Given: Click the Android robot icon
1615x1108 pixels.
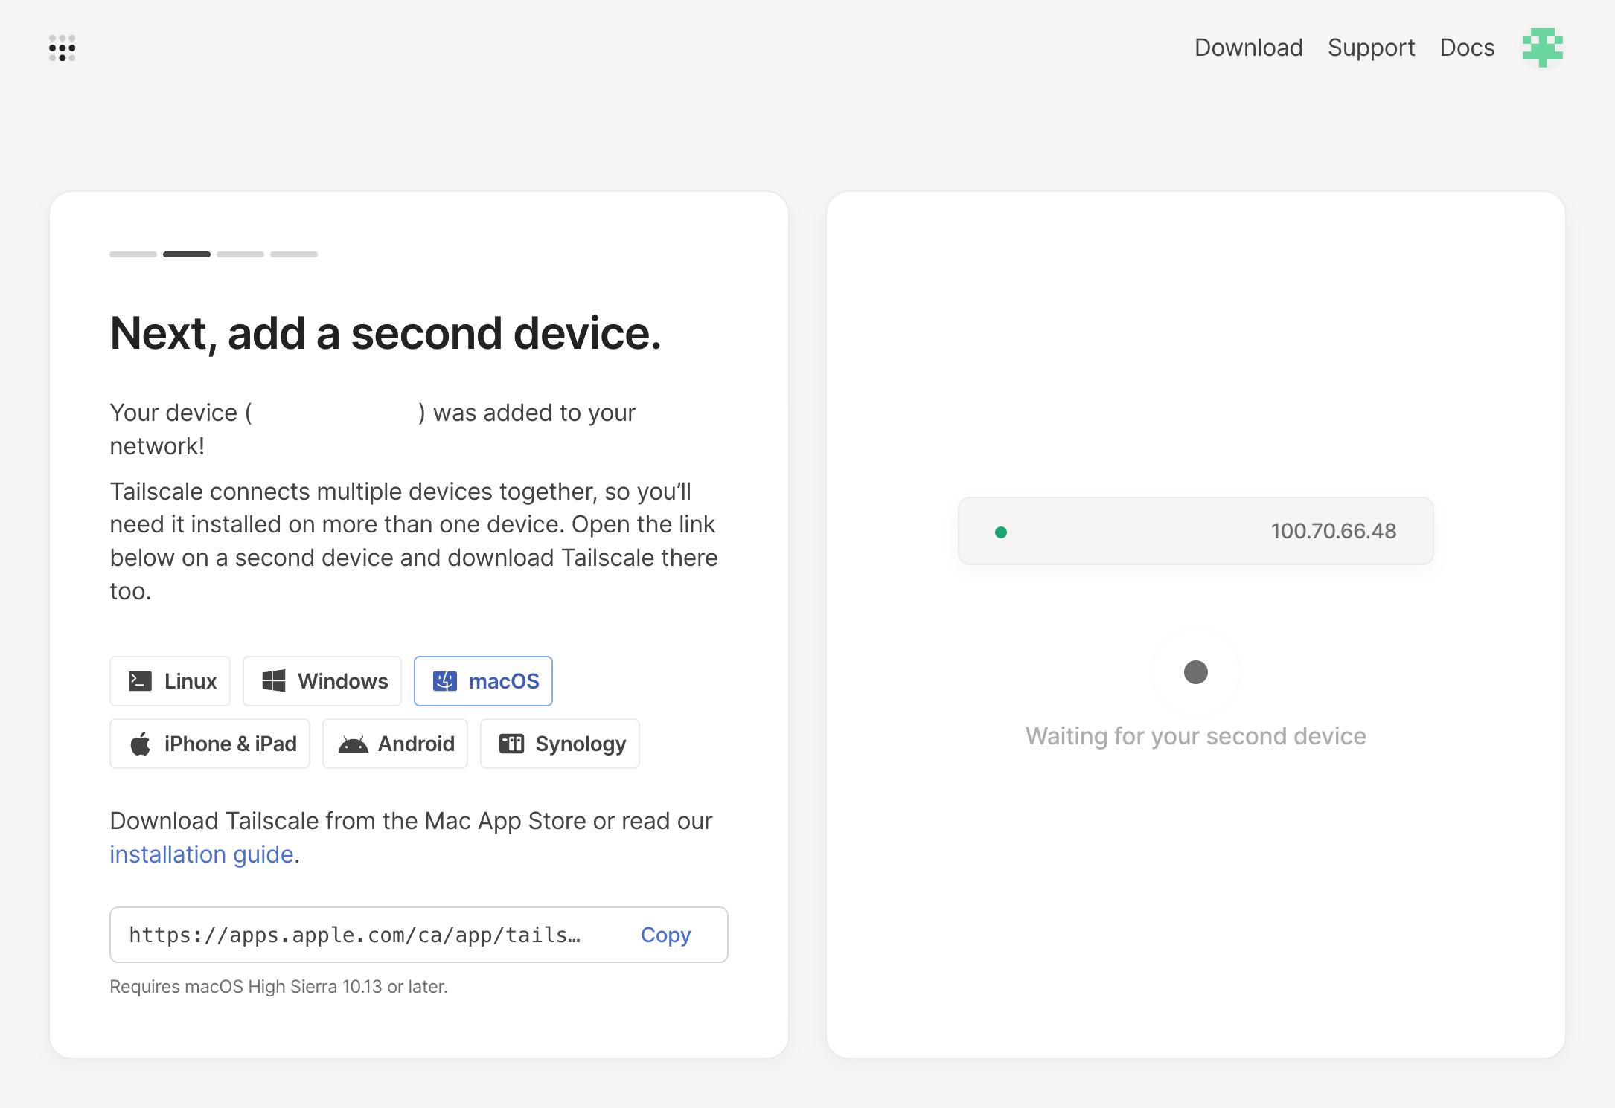Looking at the screenshot, I should [x=354, y=744].
